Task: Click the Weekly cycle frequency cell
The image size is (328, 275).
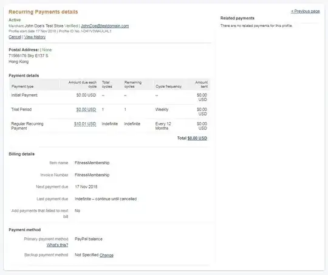Action: tap(162, 110)
